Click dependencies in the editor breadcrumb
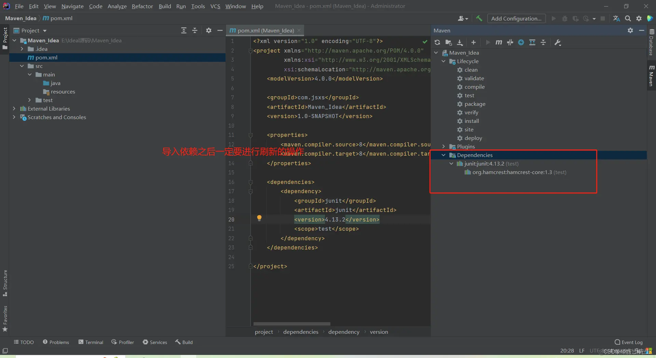Image resolution: width=656 pixels, height=358 pixels. (x=301, y=332)
